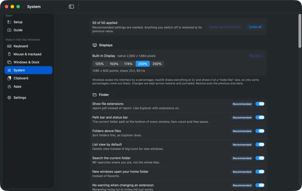The height and width of the screenshot is (191, 302).
Task: Open Windows & Dock section
Action: tap(28, 62)
